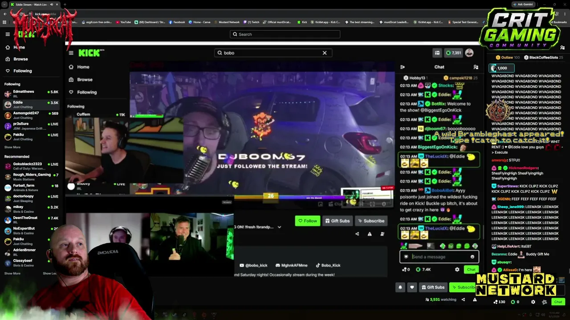Open the emoji picker in the Send a message box

coord(472,256)
